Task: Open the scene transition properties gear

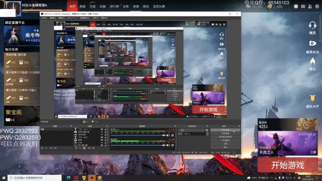Action: 207,130
